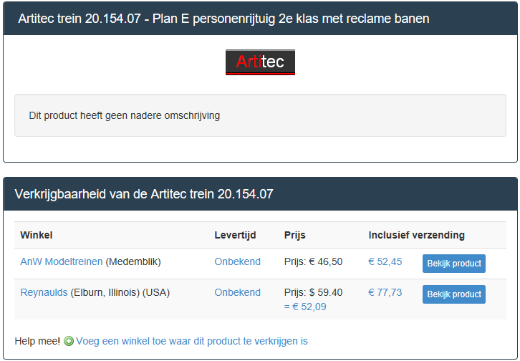Click Bekijk product for AnW Modeltreinen

pos(454,264)
